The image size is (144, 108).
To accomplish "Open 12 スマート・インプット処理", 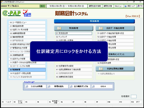I will [27, 66].
